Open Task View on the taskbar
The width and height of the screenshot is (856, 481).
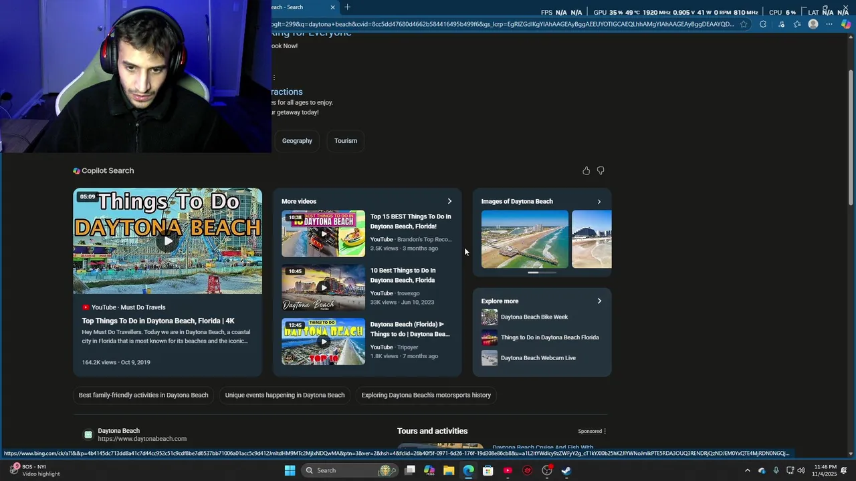point(410,471)
